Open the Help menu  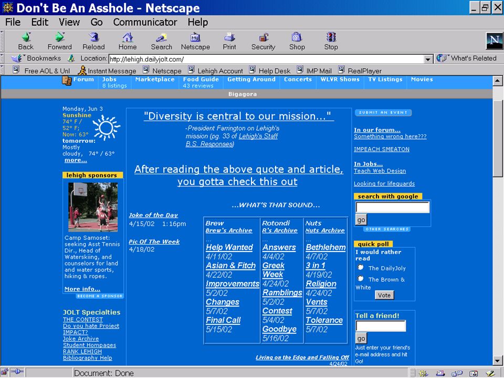click(198, 22)
